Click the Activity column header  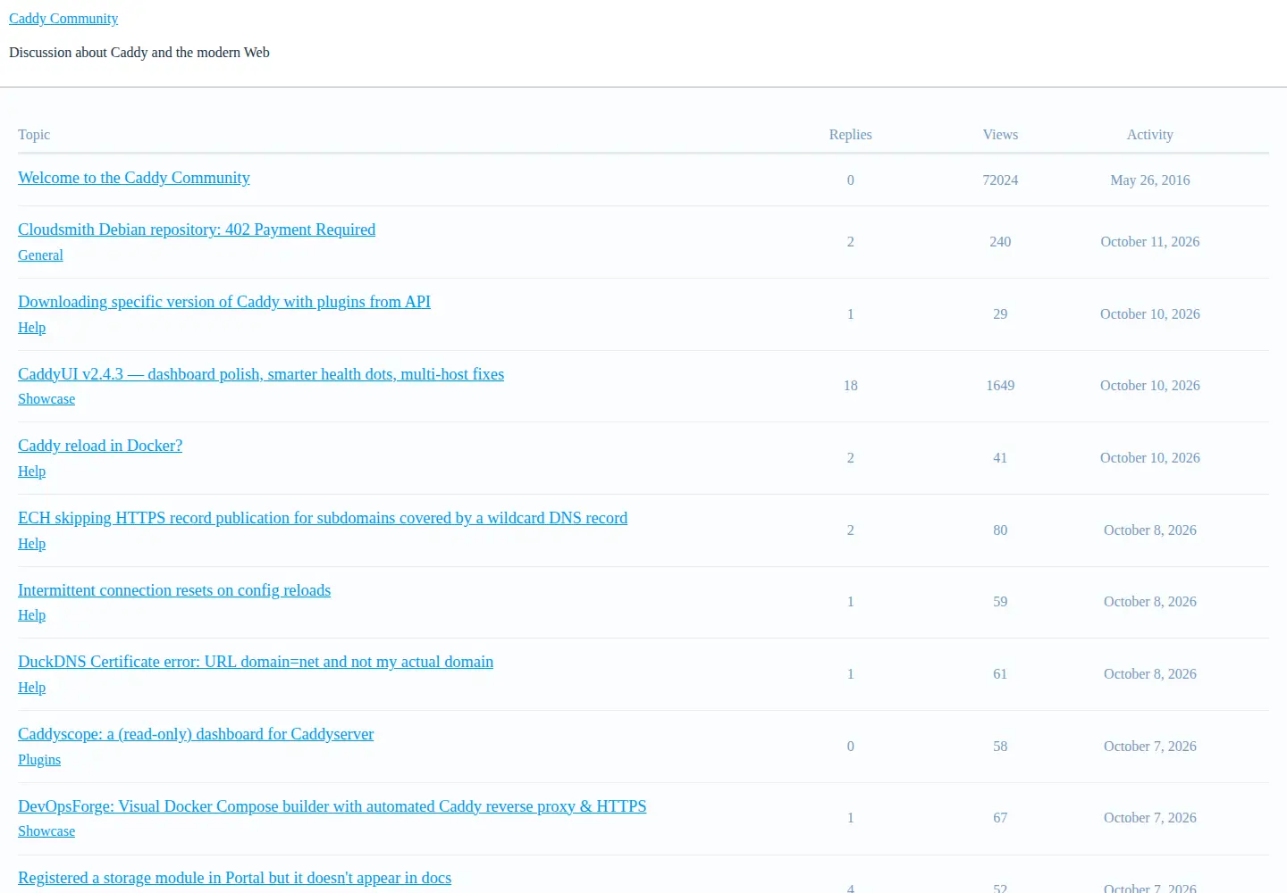click(x=1149, y=135)
